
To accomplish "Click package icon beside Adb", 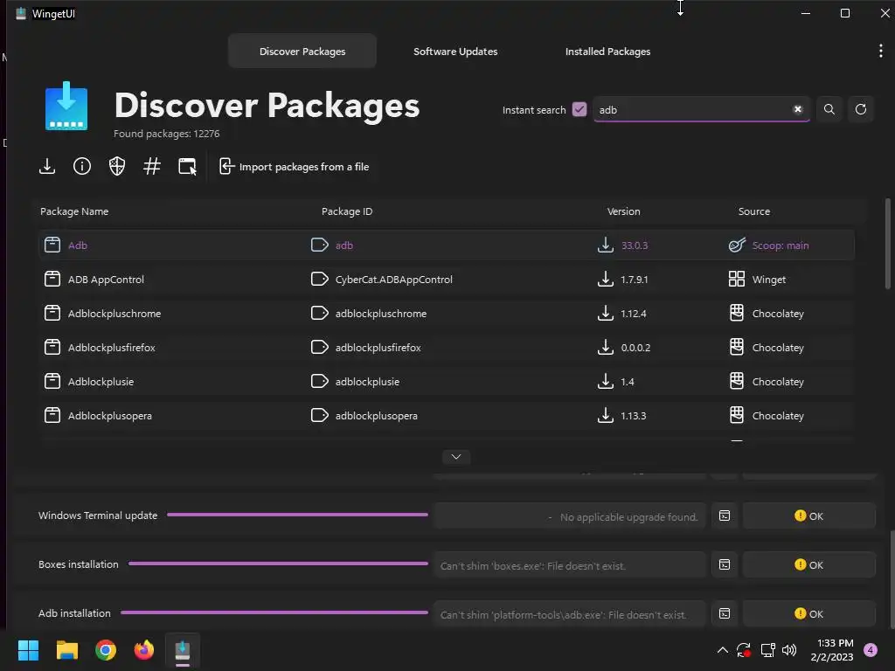I will pos(52,245).
